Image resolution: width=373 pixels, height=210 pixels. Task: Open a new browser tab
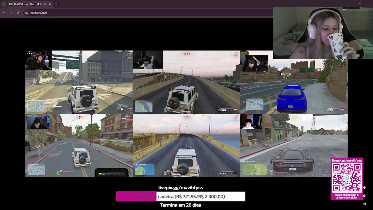tap(57, 4)
